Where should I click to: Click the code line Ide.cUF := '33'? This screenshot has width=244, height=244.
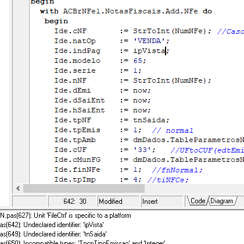(x=105, y=150)
